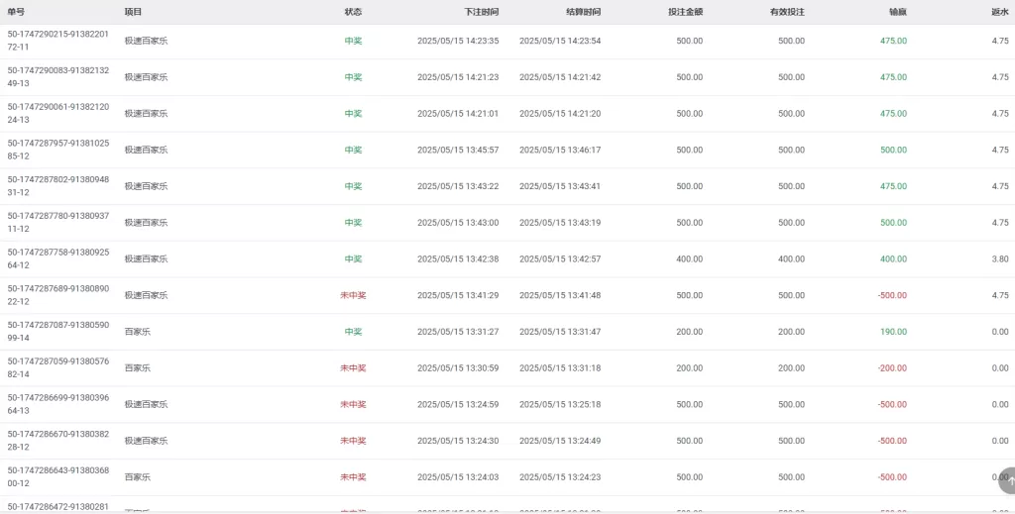Image resolution: width=1015 pixels, height=514 pixels.
Task: Click the scroll-to-top arrow button
Action: [x=1007, y=480]
